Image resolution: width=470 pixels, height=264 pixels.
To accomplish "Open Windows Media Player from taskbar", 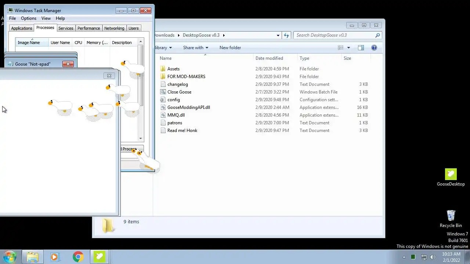I will 55,257.
